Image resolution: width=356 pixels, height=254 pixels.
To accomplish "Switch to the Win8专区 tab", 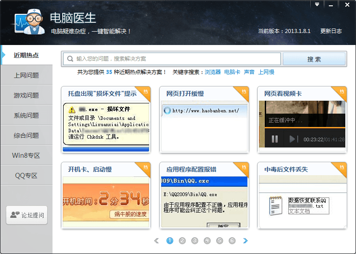I will [26, 156].
